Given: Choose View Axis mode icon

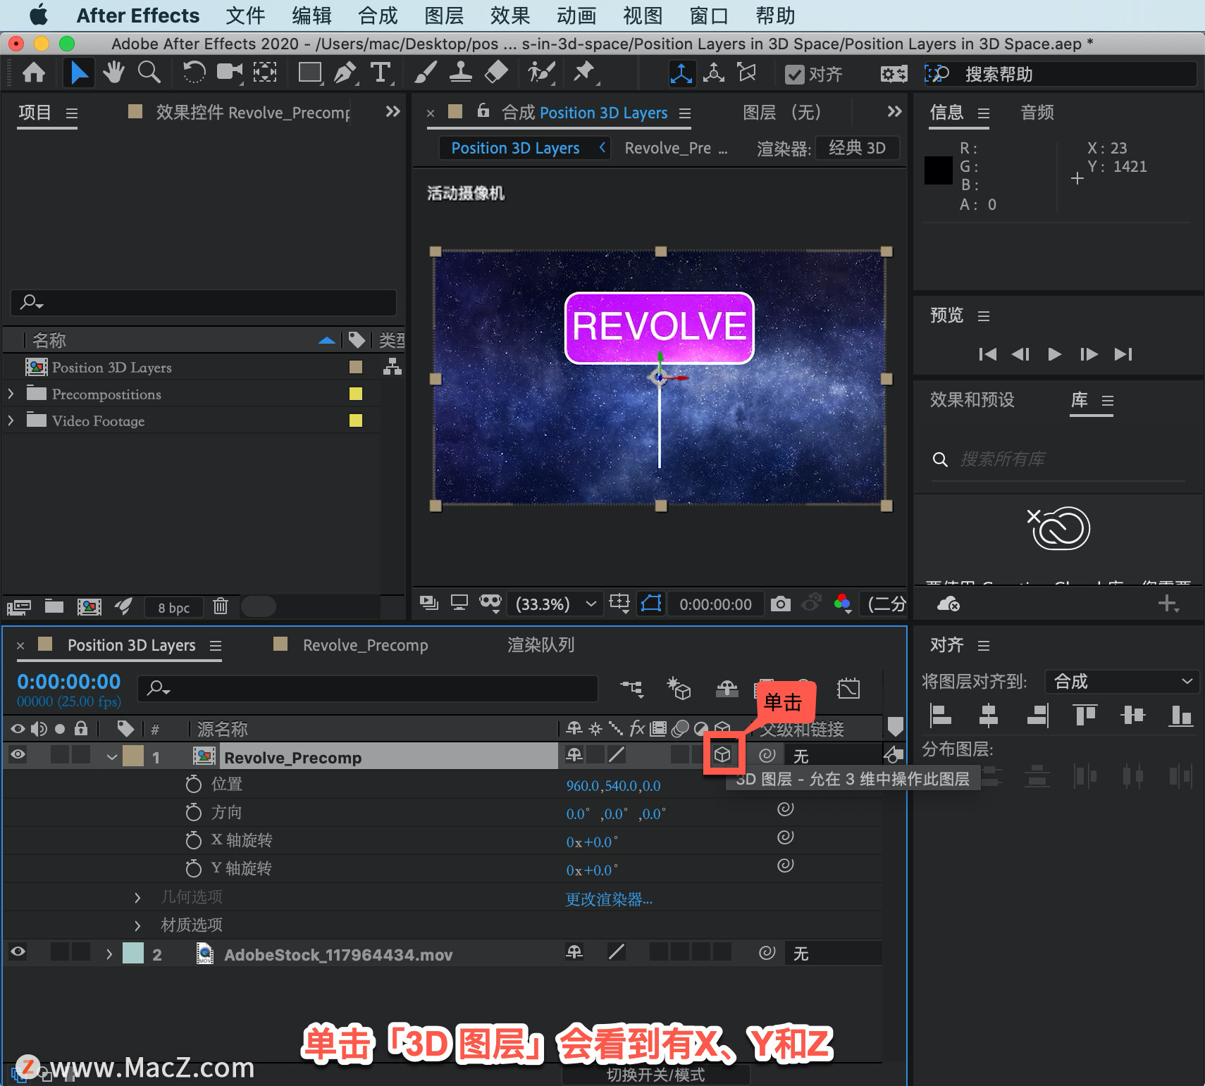Looking at the screenshot, I should (x=746, y=73).
